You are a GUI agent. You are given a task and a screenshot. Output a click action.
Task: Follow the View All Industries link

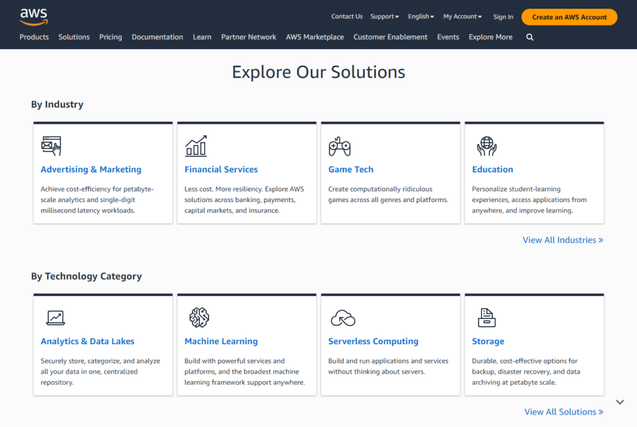tap(563, 240)
